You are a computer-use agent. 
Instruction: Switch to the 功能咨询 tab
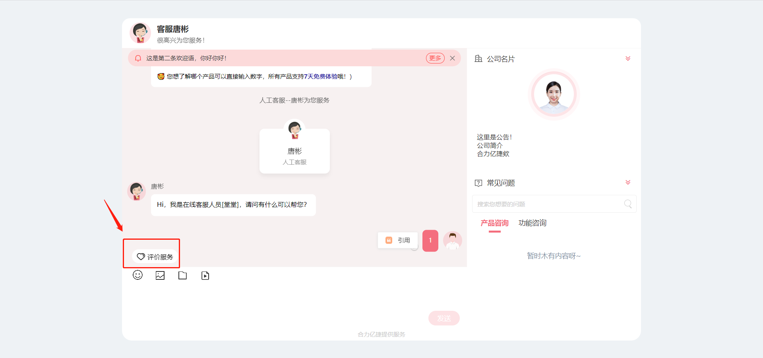pyautogui.click(x=532, y=223)
